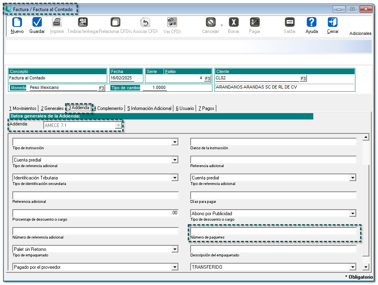The height and width of the screenshot is (285, 378).
Task: Switch to the 1 Movimientos tab
Action: [23, 108]
